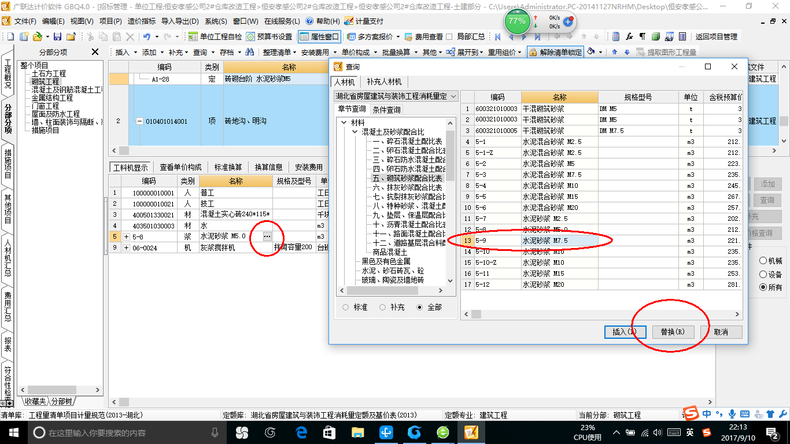Screen dimensions: 790x444
Task: Move item down with blue down arrow
Action: pyautogui.click(x=626, y=52)
